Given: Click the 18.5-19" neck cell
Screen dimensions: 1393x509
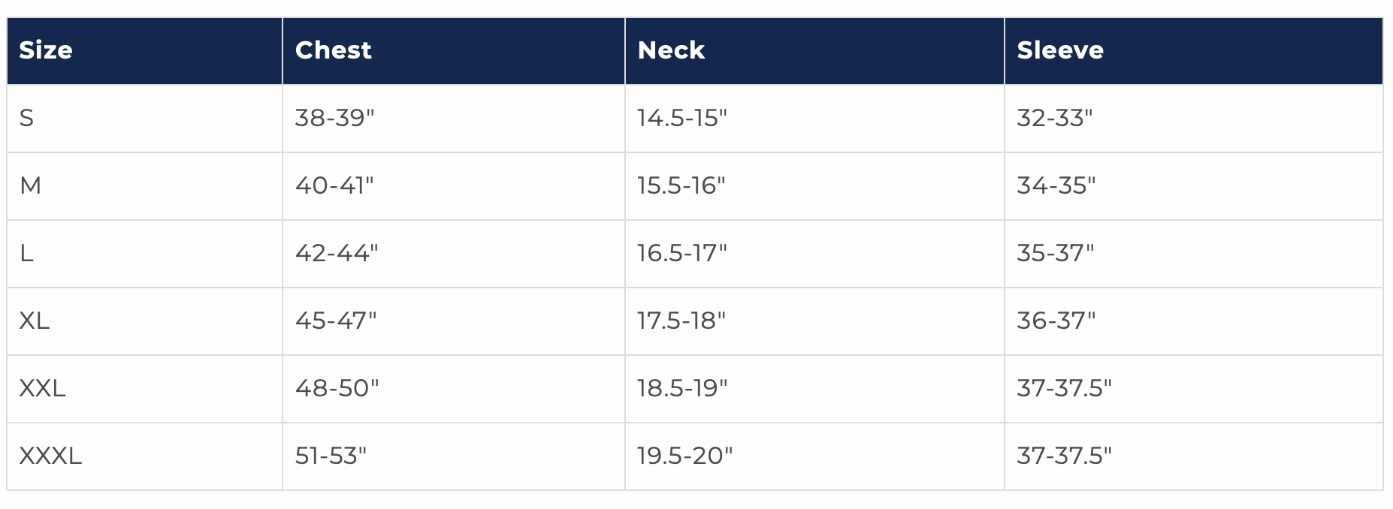Looking at the screenshot, I should point(682,388).
